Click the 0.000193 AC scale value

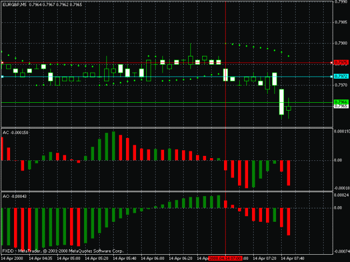click(x=342, y=131)
